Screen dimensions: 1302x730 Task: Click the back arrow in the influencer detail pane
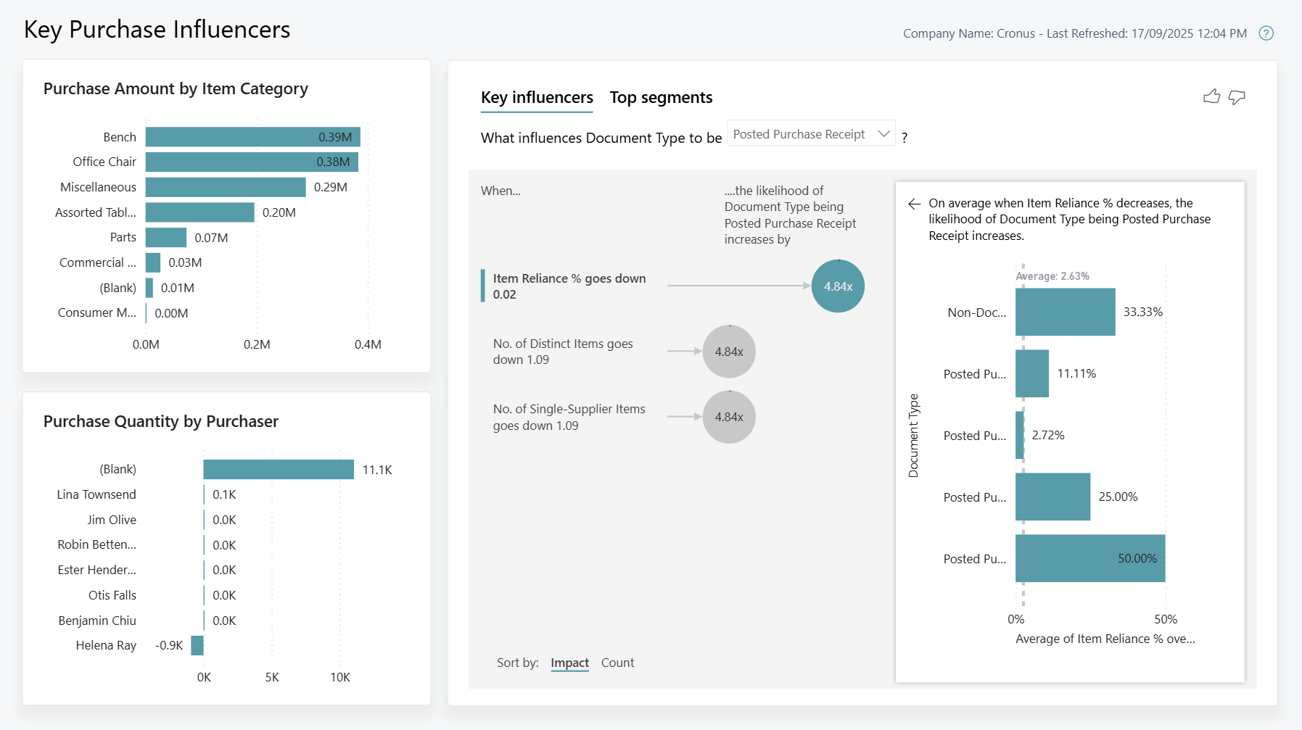point(914,204)
